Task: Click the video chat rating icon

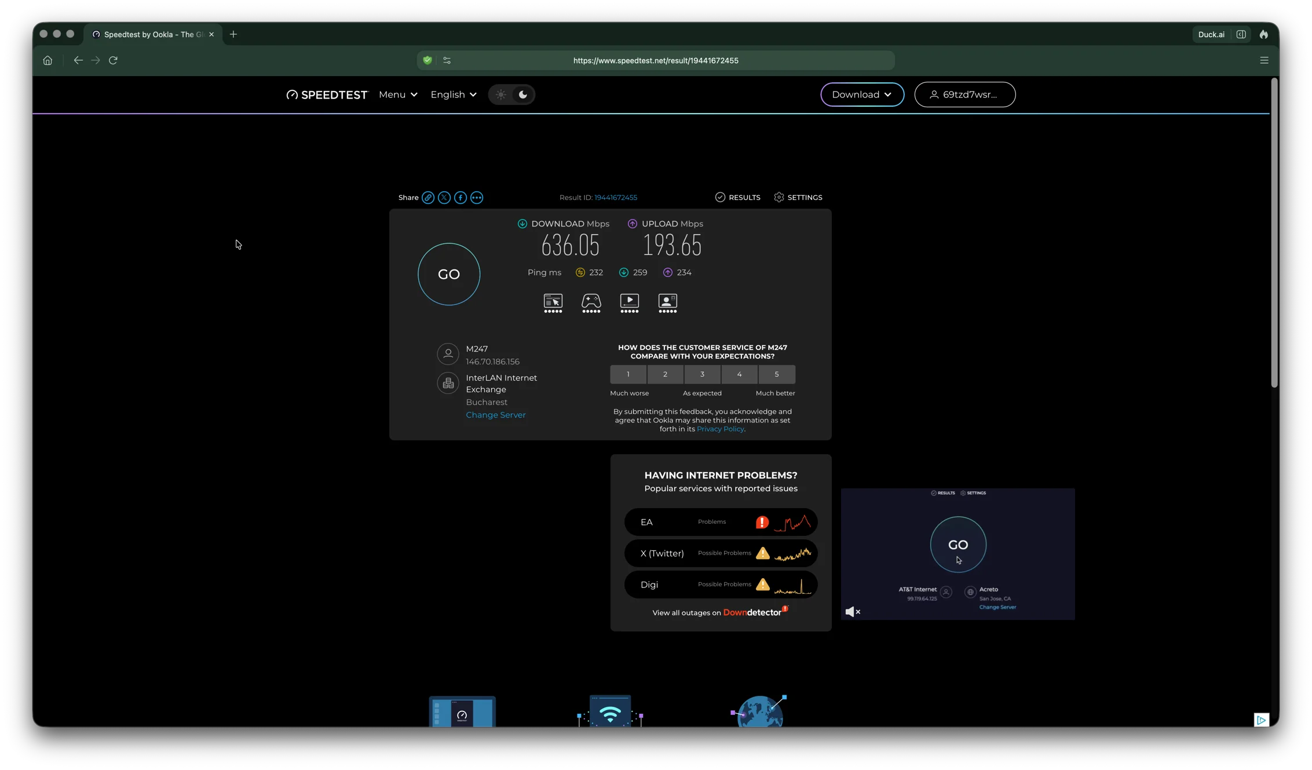Action: [x=667, y=303]
